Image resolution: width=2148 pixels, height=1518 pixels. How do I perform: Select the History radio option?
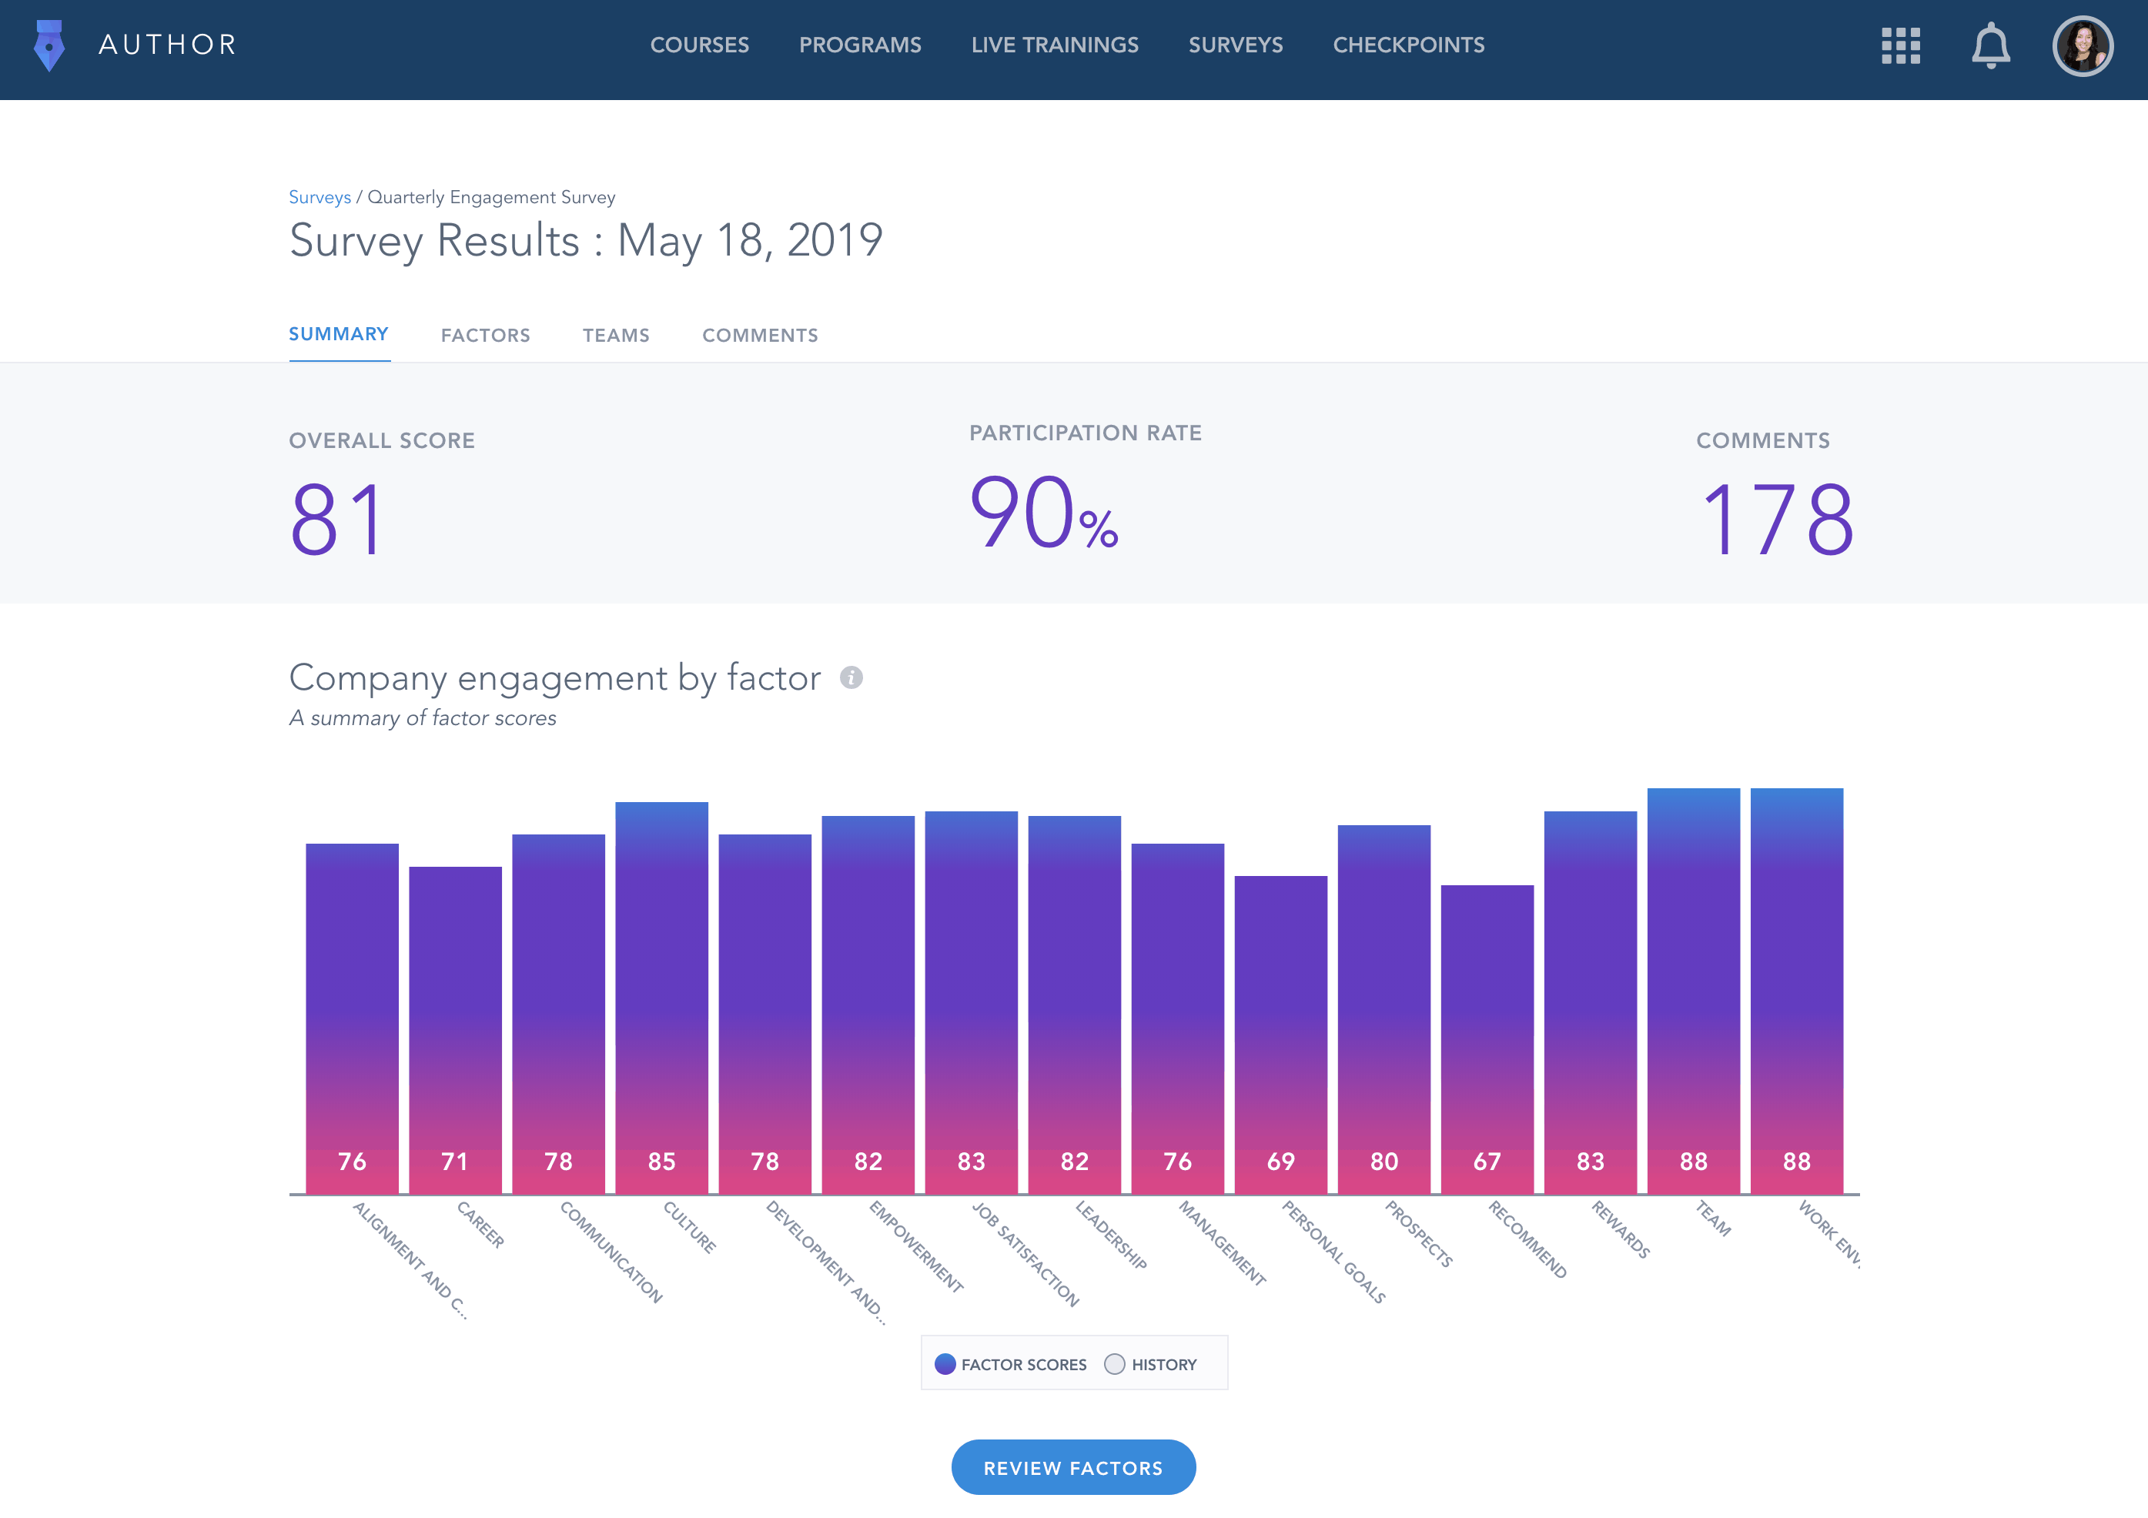(1114, 1364)
